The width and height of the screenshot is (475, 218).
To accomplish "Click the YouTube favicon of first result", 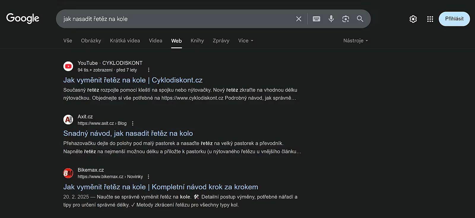I will click(68, 66).
